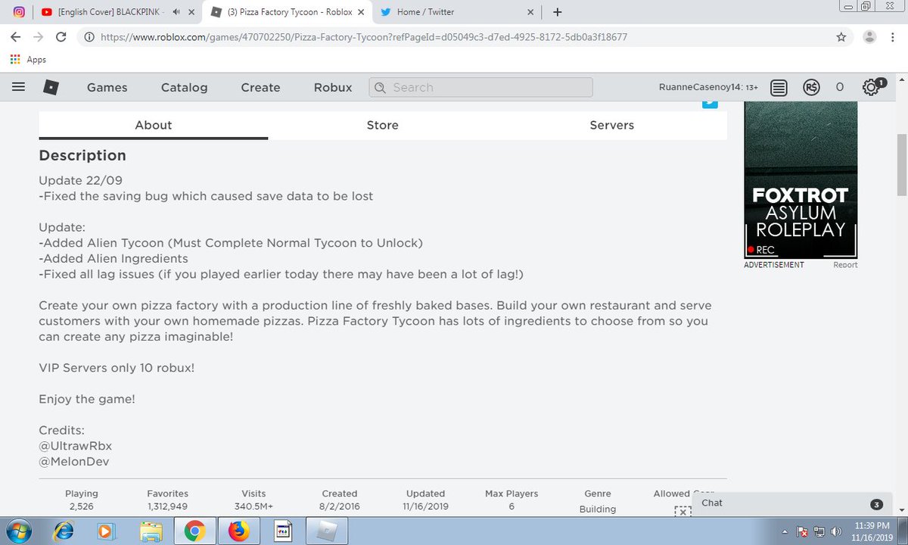Select the About tab
This screenshot has width=908, height=545.
pyautogui.click(x=154, y=126)
